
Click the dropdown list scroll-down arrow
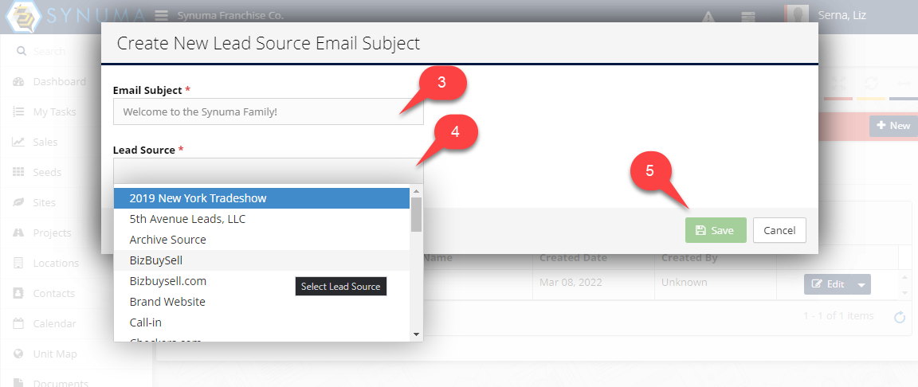click(x=416, y=334)
